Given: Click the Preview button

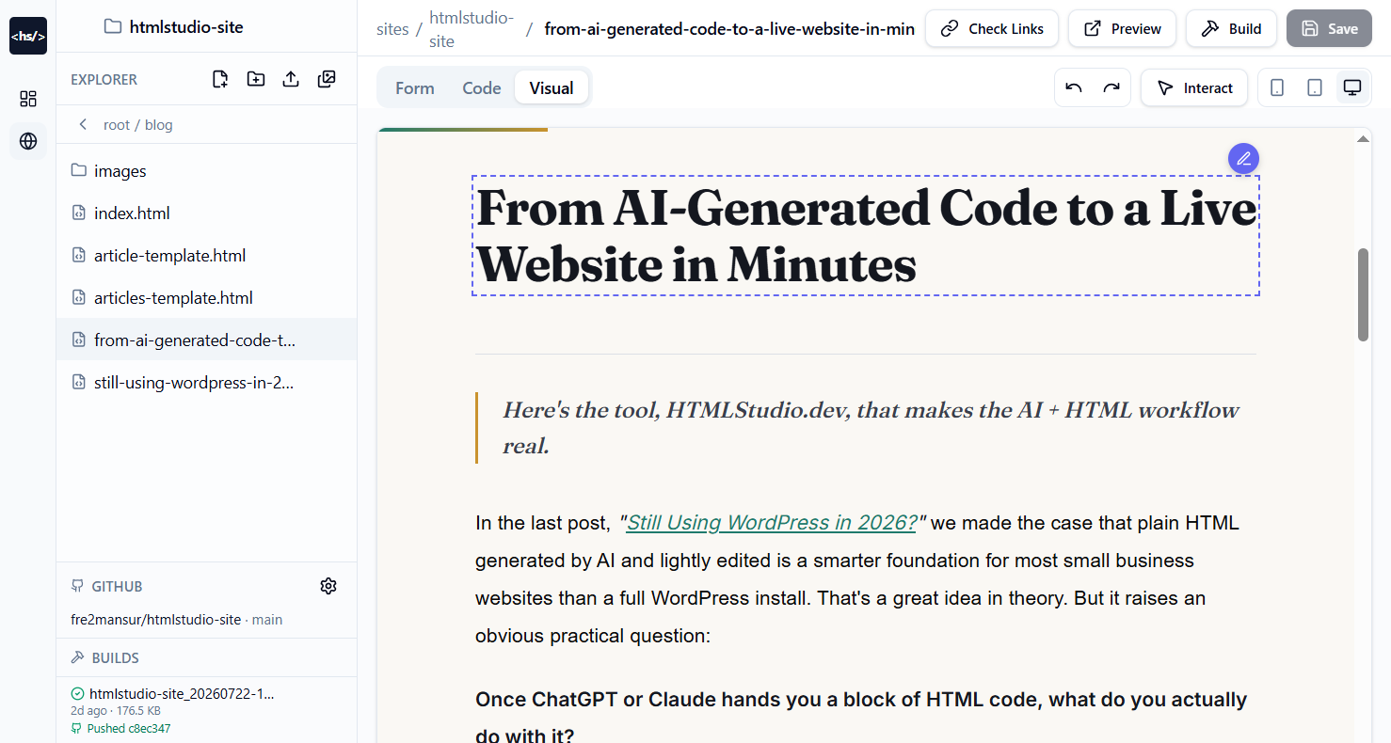Looking at the screenshot, I should click(1123, 28).
